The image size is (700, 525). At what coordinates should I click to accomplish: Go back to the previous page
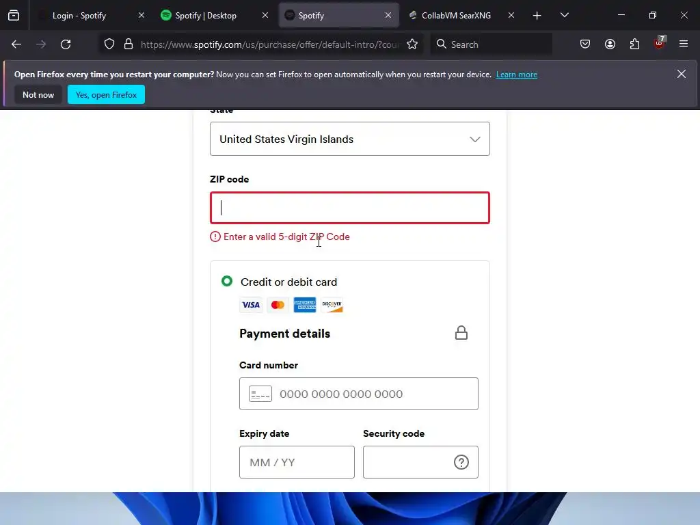(x=16, y=44)
